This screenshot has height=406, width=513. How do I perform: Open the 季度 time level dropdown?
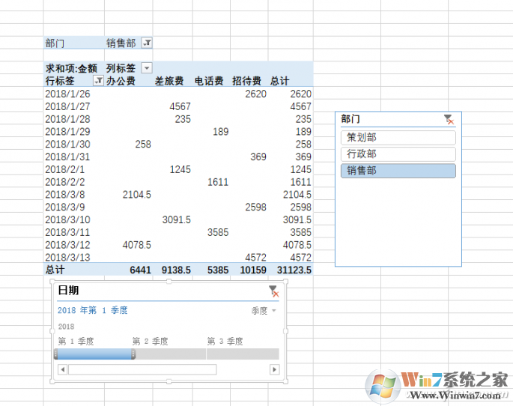click(264, 310)
